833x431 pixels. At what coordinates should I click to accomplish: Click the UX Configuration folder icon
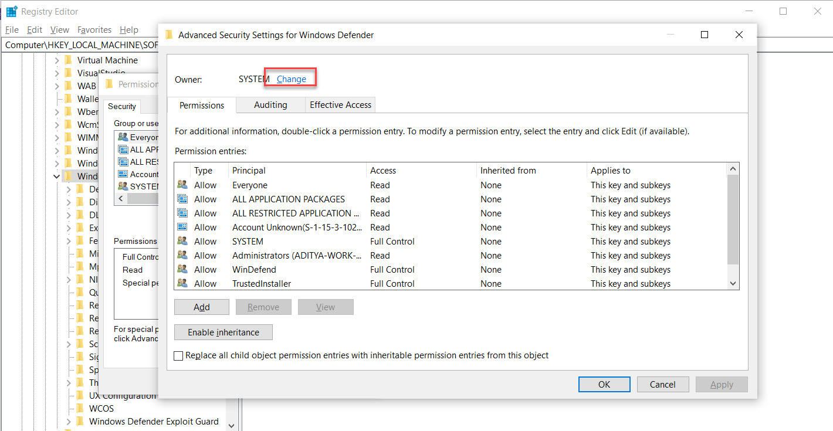pyautogui.click(x=80, y=395)
